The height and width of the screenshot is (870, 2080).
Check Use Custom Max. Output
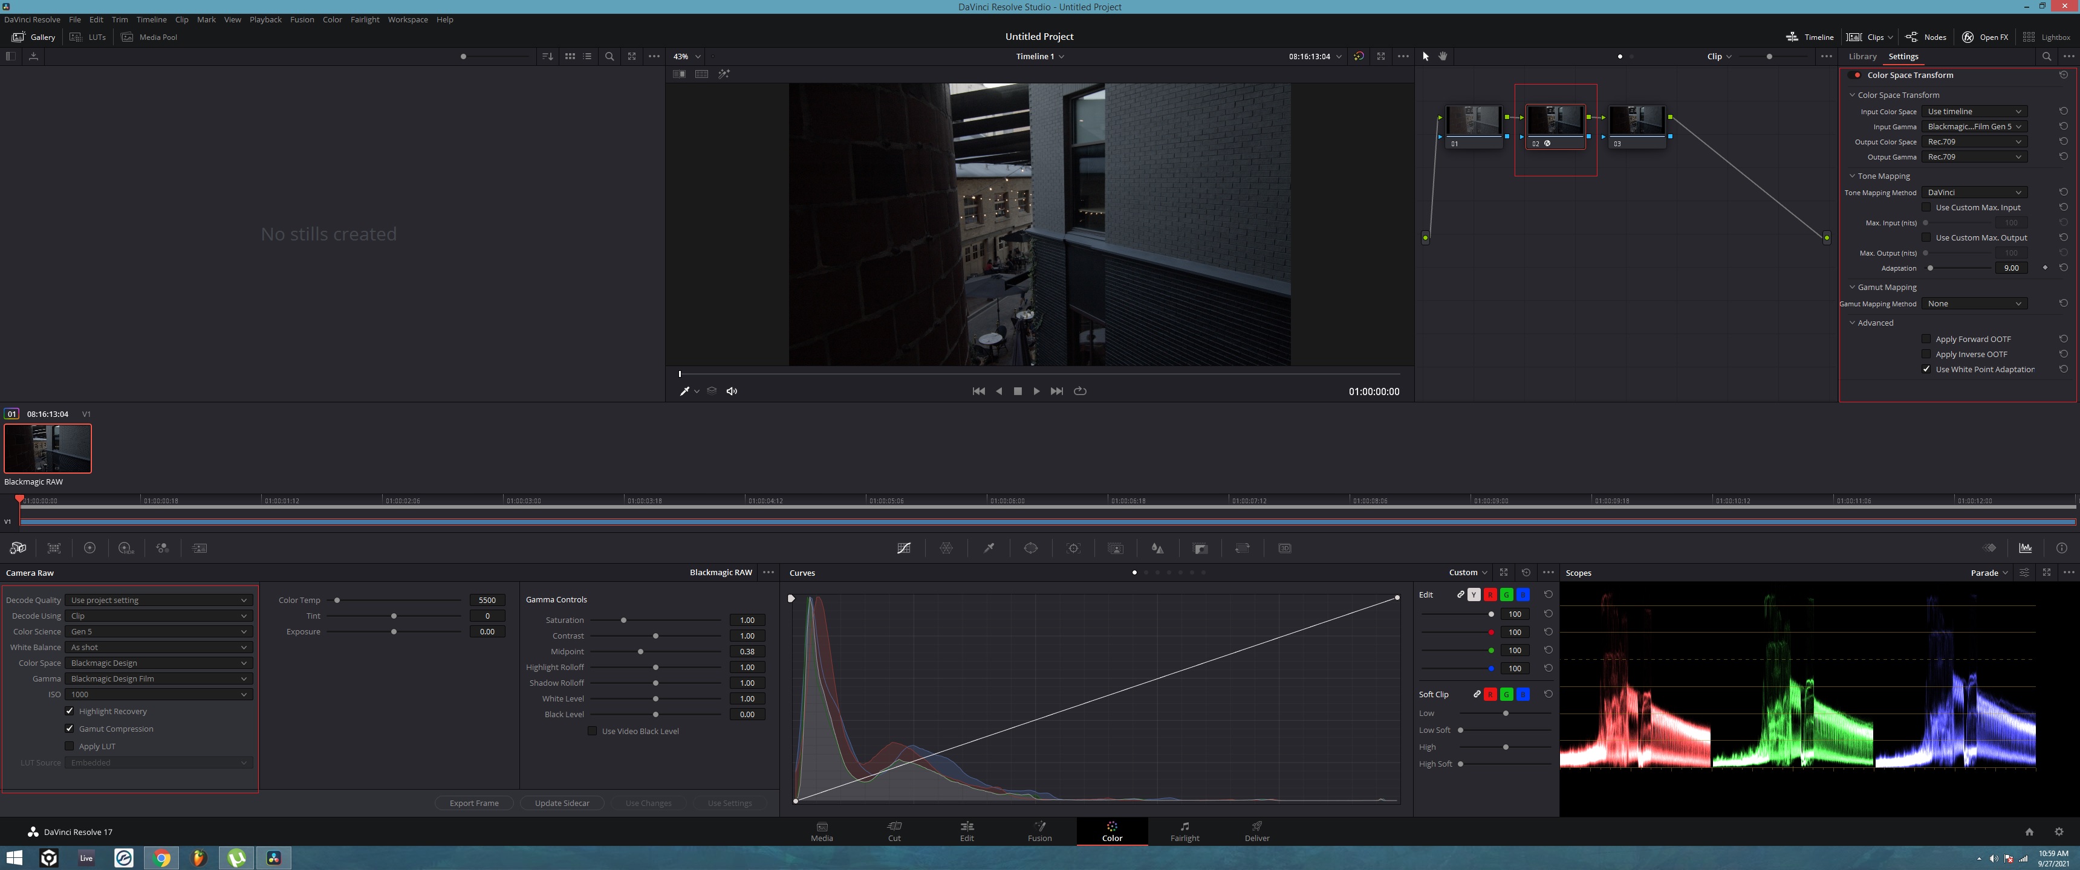click(x=1926, y=237)
